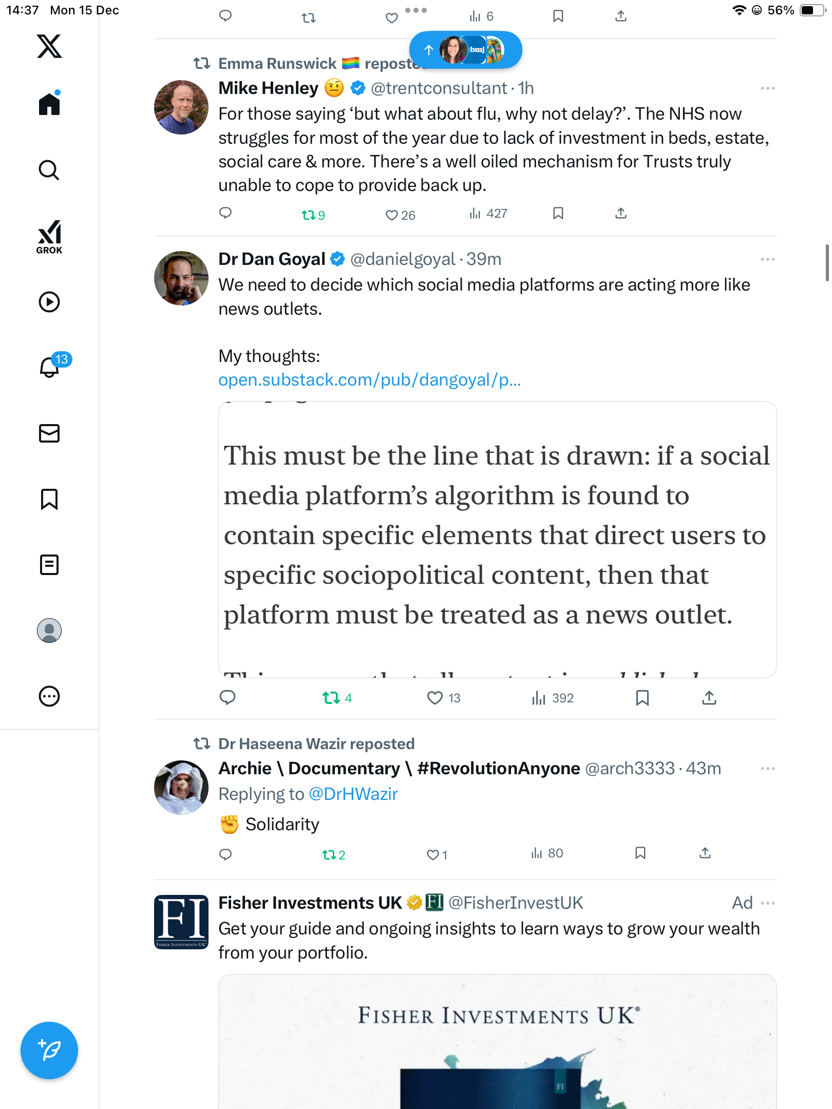Like Dr Dan Goyal's post

pos(435,698)
